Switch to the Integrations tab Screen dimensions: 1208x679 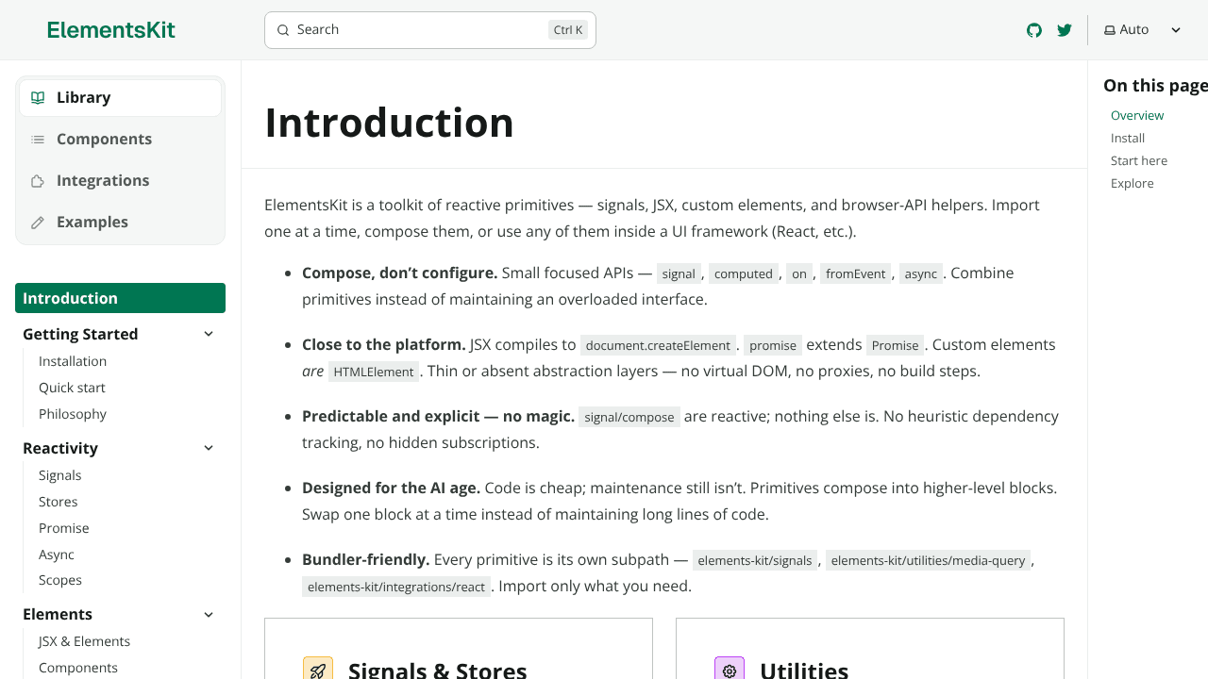[x=120, y=181]
